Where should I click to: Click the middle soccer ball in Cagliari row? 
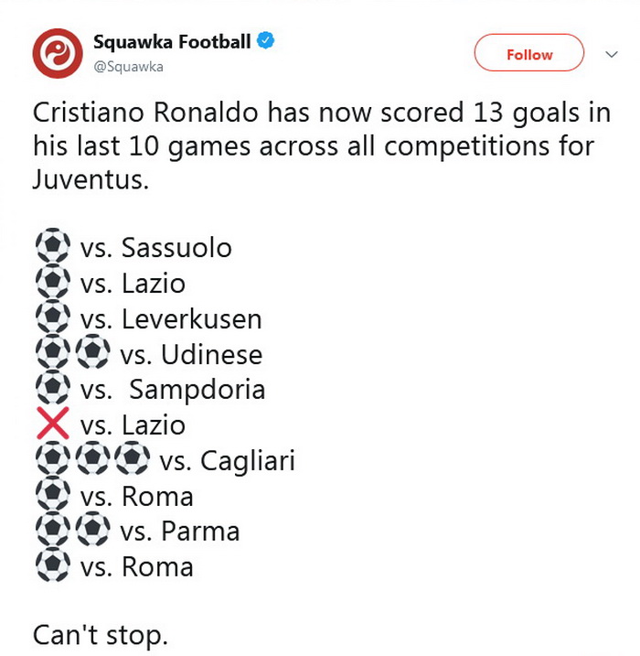(91, 461)
